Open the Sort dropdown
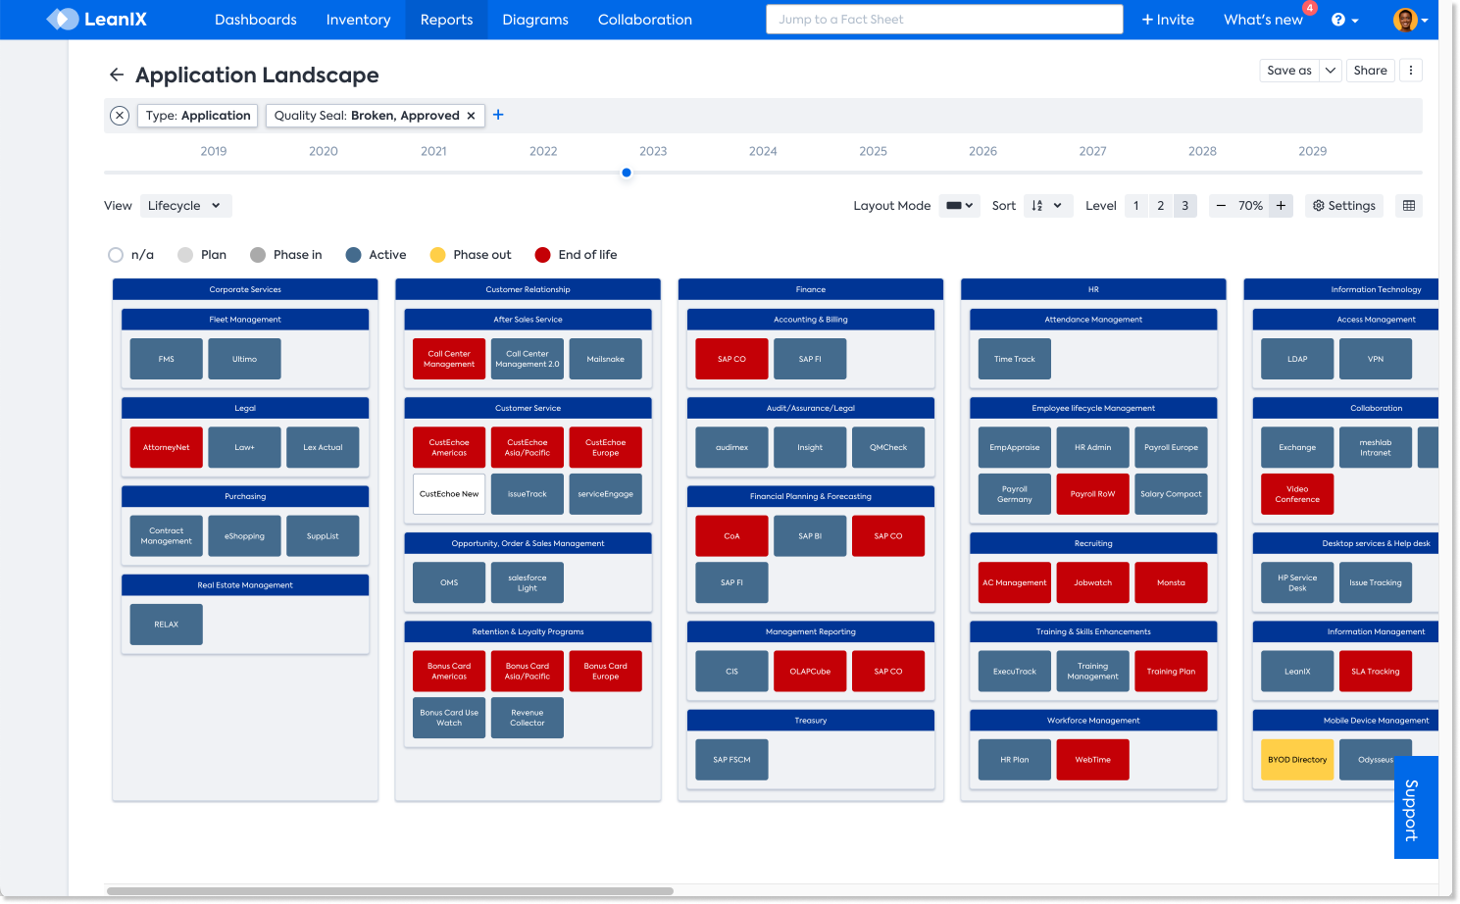 click(x=1048, y=206)
